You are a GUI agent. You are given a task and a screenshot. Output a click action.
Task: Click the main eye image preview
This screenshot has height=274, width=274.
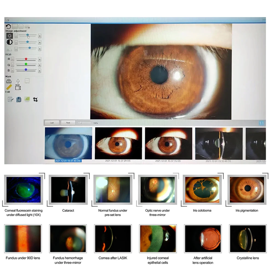pyautogui.click(x=161, y=72)
